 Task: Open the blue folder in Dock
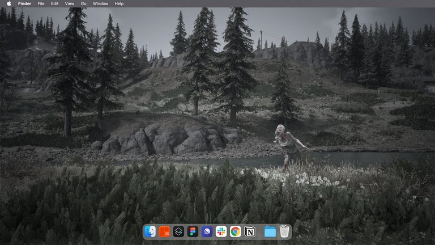coord(270,231)
